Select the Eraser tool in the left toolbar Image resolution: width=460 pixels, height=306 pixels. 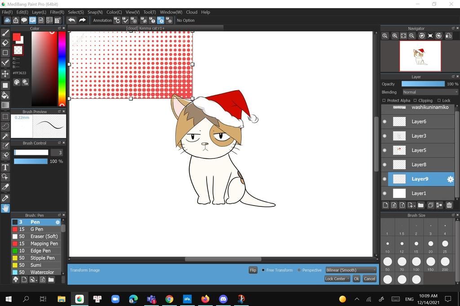(x=5, y=43)
